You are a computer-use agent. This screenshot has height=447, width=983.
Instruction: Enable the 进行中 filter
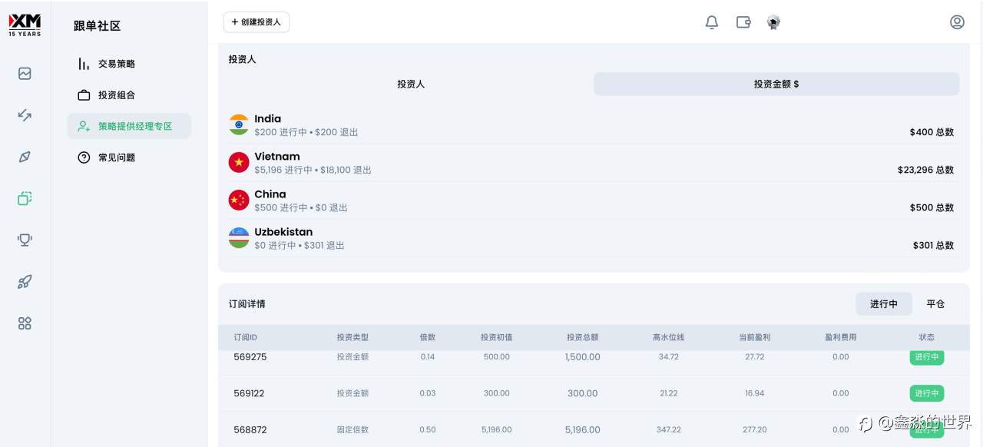[x=884, y=303]
